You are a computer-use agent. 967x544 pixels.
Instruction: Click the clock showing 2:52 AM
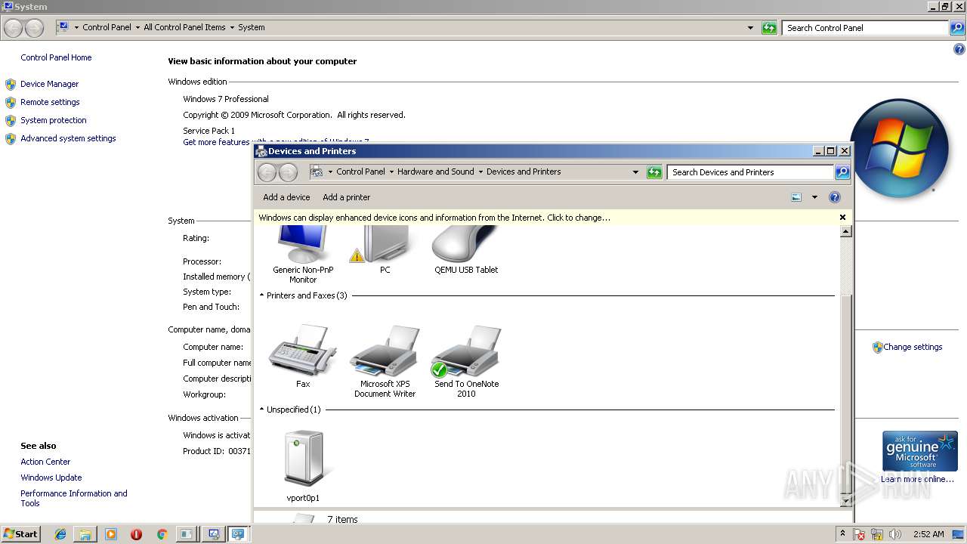pos(928,534)
